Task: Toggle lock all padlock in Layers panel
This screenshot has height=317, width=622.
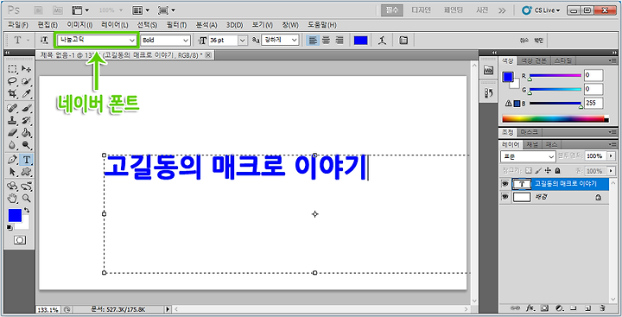Action: coord(557,171)
